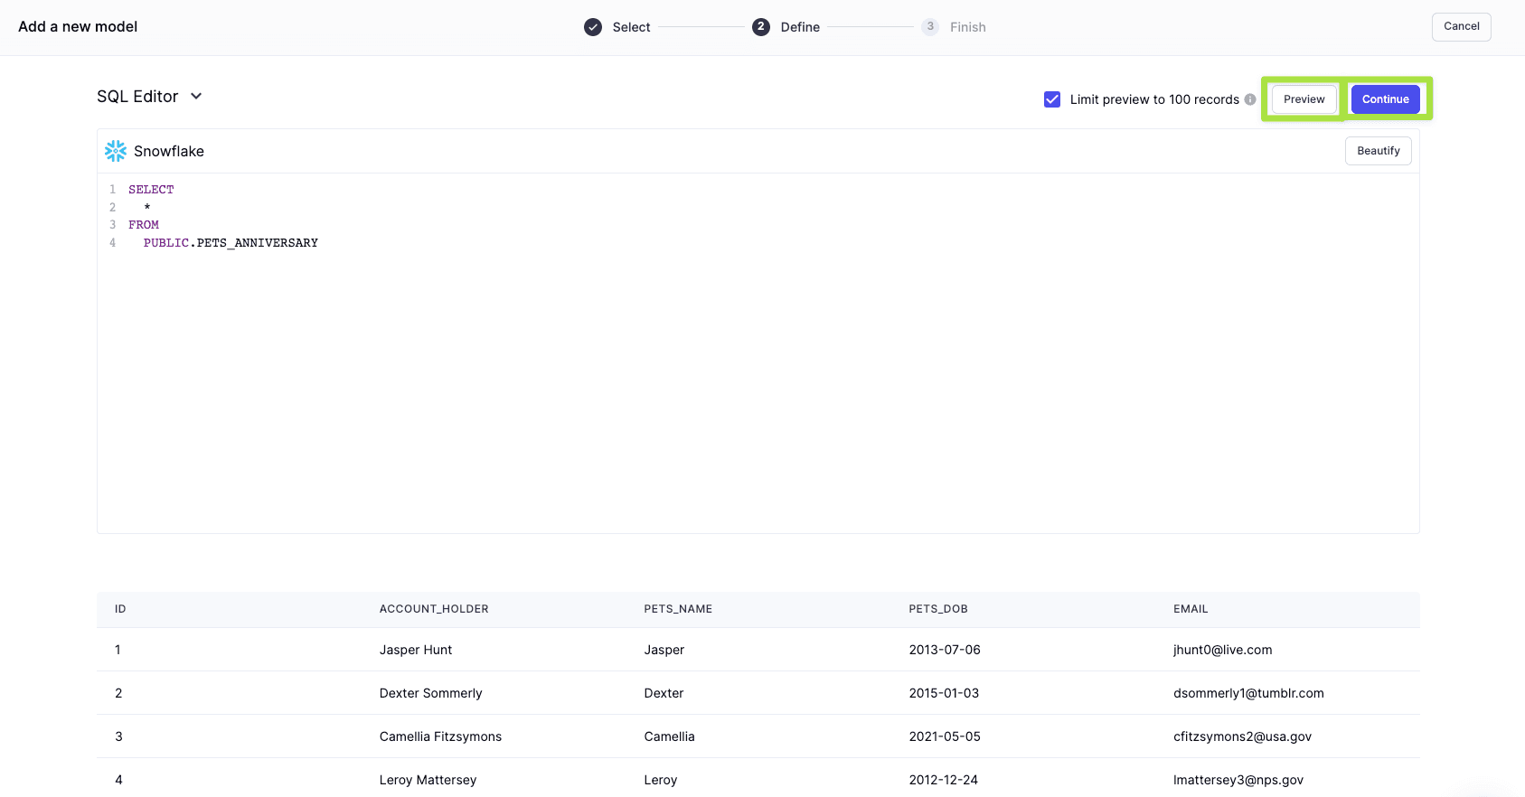Click the Finish step number icon
The height and width of the screenshot is (797, 1525).
(930, 27)
